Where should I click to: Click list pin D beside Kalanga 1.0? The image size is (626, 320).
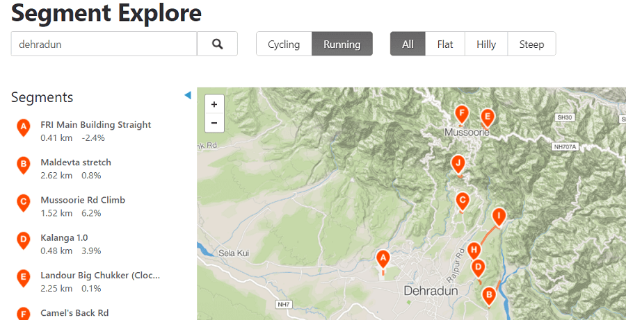click(x=24, y=241)
